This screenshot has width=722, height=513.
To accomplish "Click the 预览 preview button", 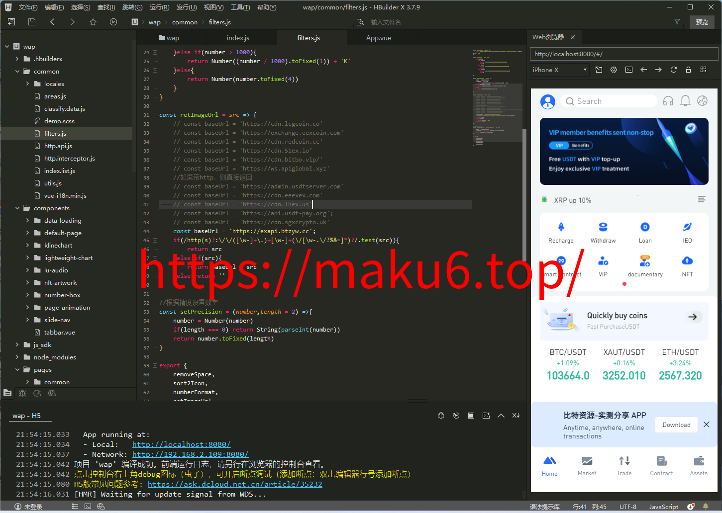I will (x=702, y=22).
